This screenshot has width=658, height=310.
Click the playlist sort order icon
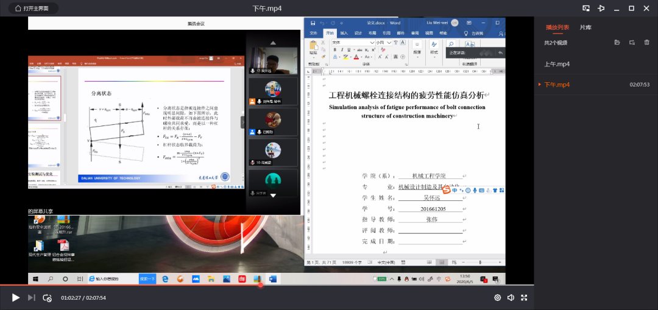point(632,43)
